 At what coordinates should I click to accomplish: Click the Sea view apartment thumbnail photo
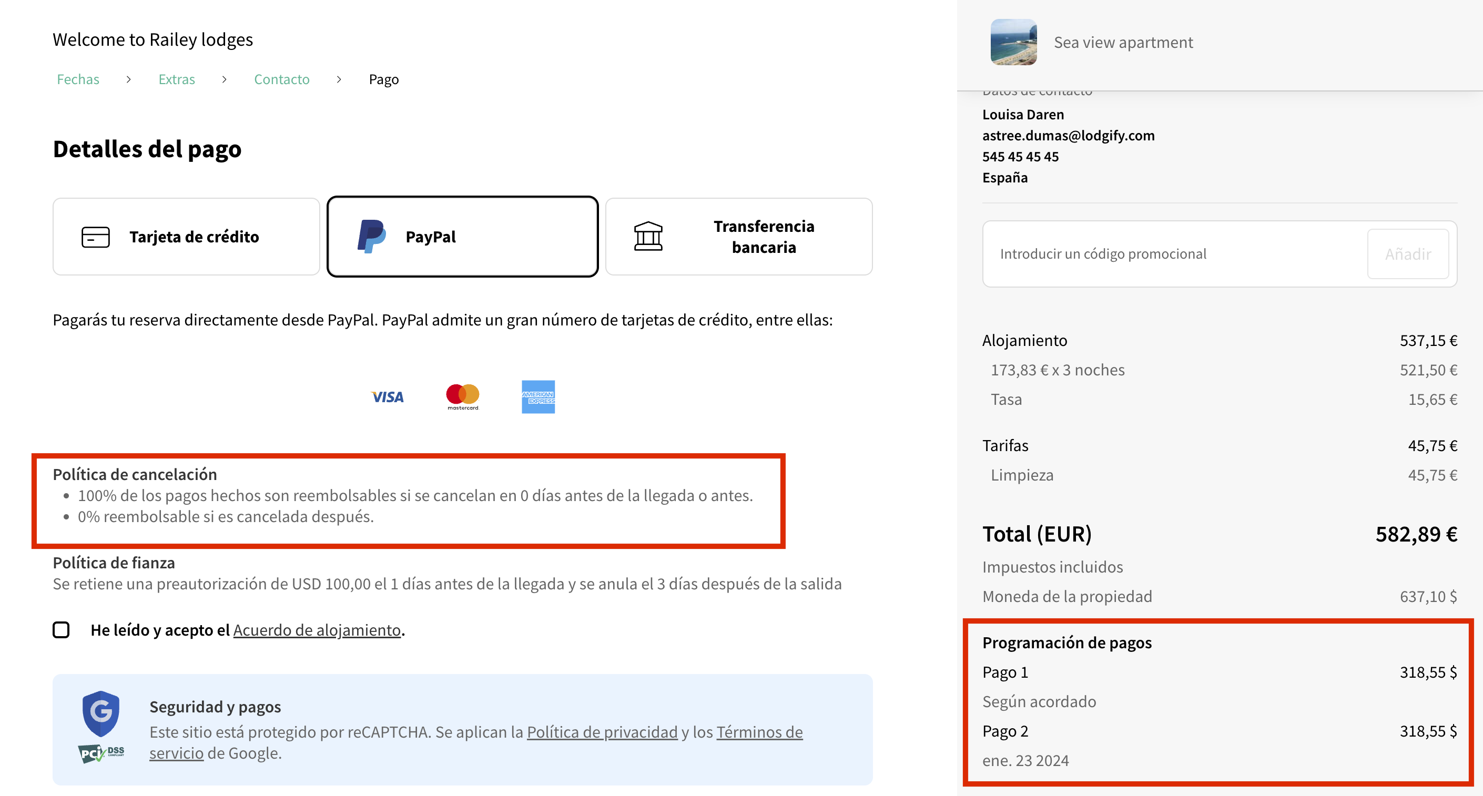coord(1013,42)
